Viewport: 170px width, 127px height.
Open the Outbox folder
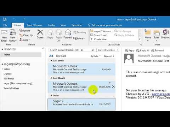pos(7,74)
